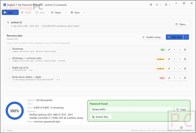
Task: Click the 100% circular progress ring
Action: click(15, 111)
